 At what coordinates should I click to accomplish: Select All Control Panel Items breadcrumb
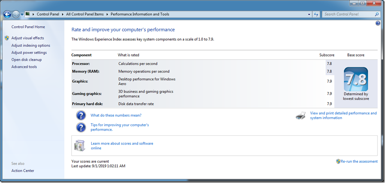pyautogui.click(x=85, y=14)
